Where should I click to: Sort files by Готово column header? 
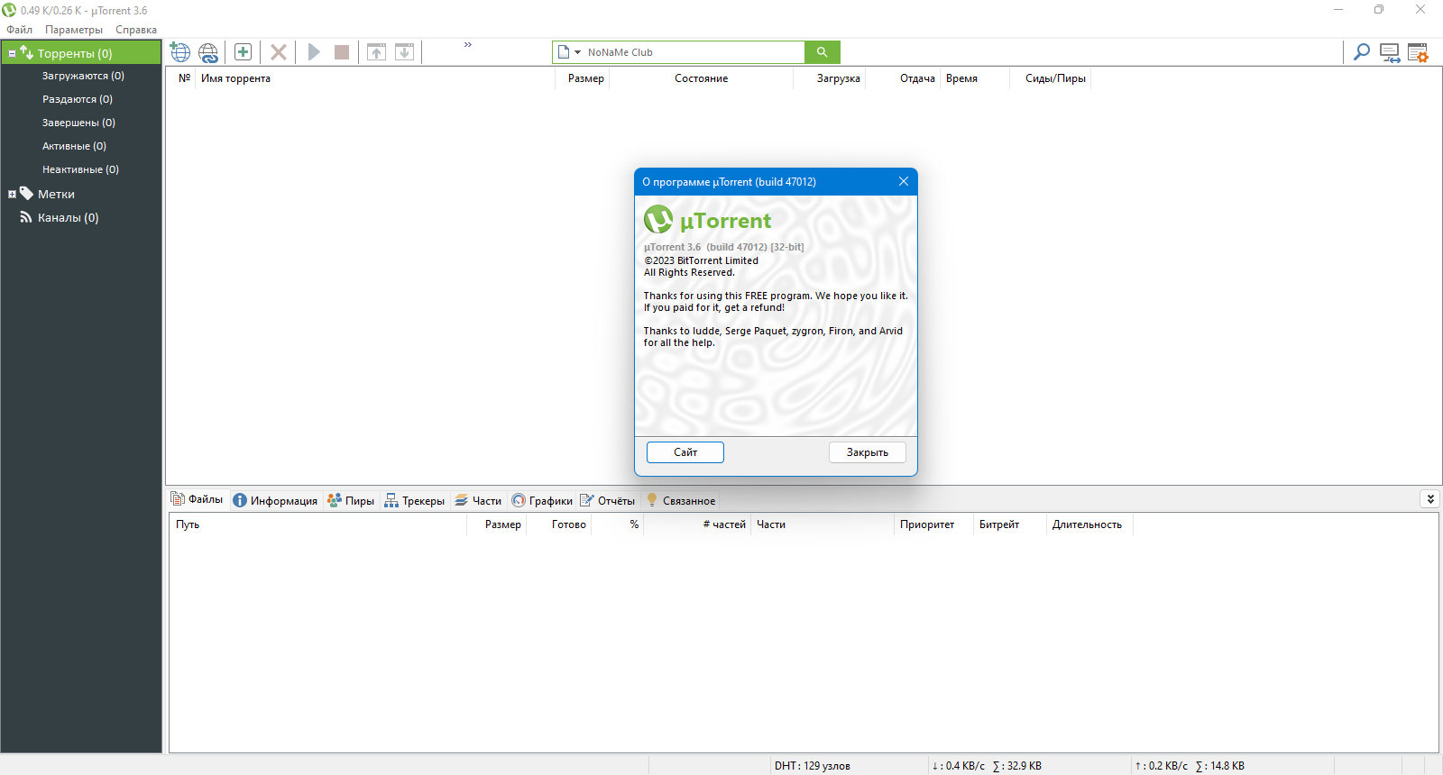click(x=559, y=525)
